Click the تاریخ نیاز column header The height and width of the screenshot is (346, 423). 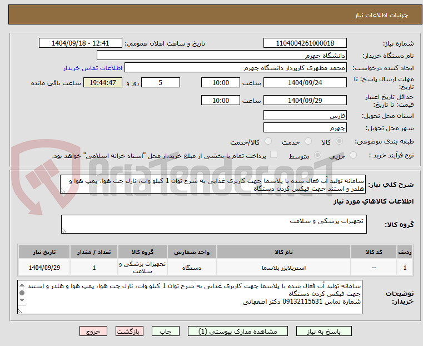[44, 252]
